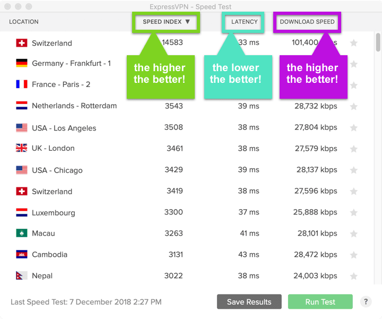
Task: Sort by Speed Index column header
Action: pos(166,22)
